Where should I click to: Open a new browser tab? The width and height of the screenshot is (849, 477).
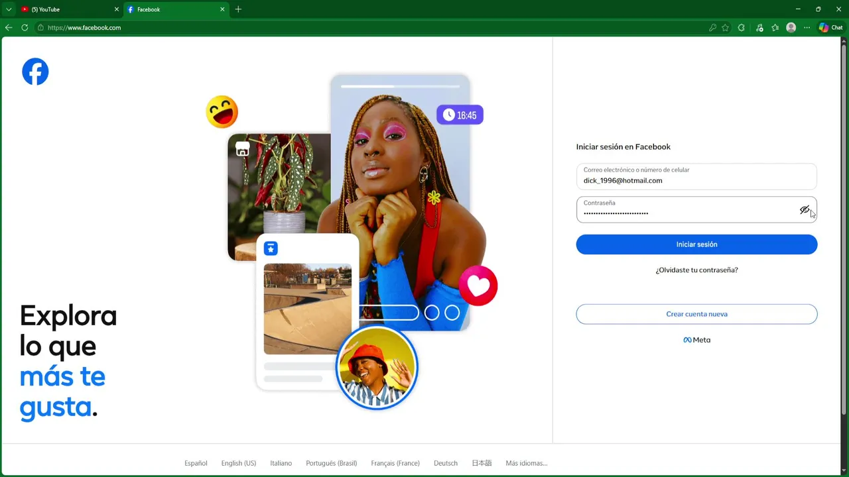(238, 9)
